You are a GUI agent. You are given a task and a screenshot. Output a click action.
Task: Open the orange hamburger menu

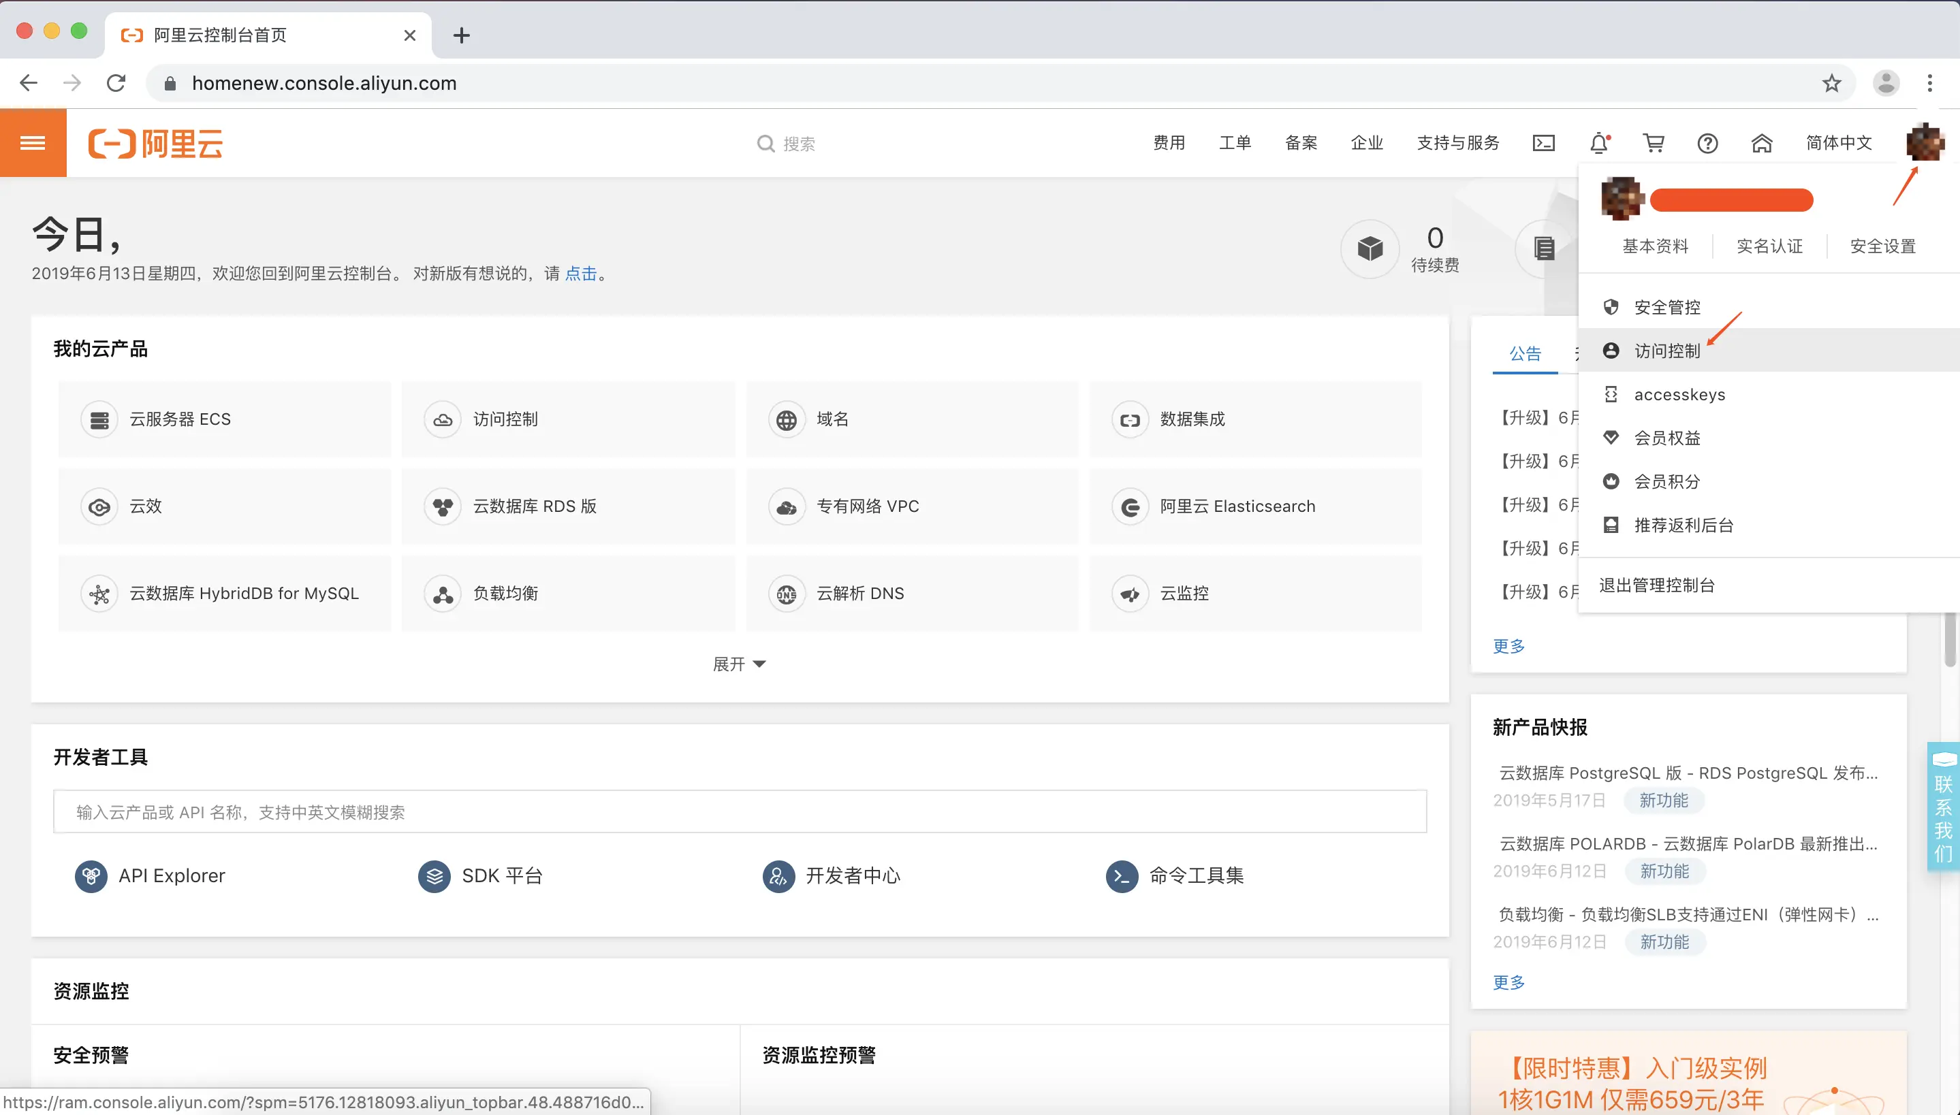pyautogui.click(x=33, y=143)
